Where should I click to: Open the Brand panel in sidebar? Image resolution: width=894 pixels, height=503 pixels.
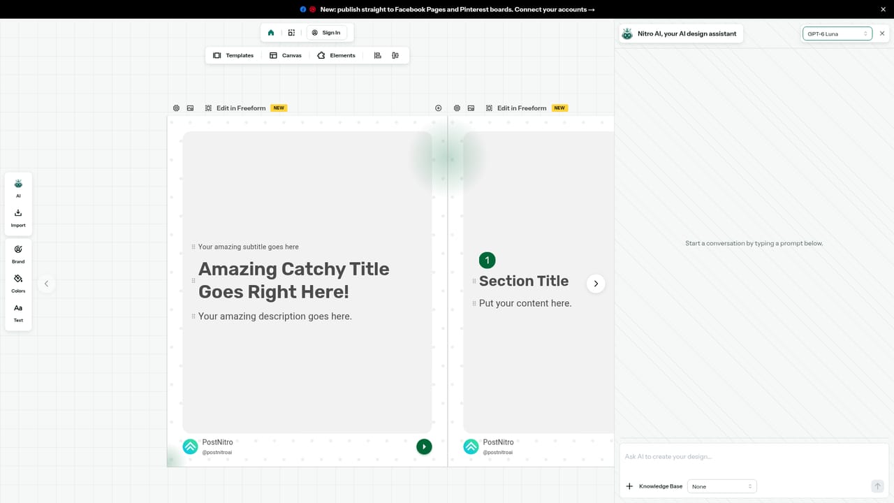(x=18, y=254)
